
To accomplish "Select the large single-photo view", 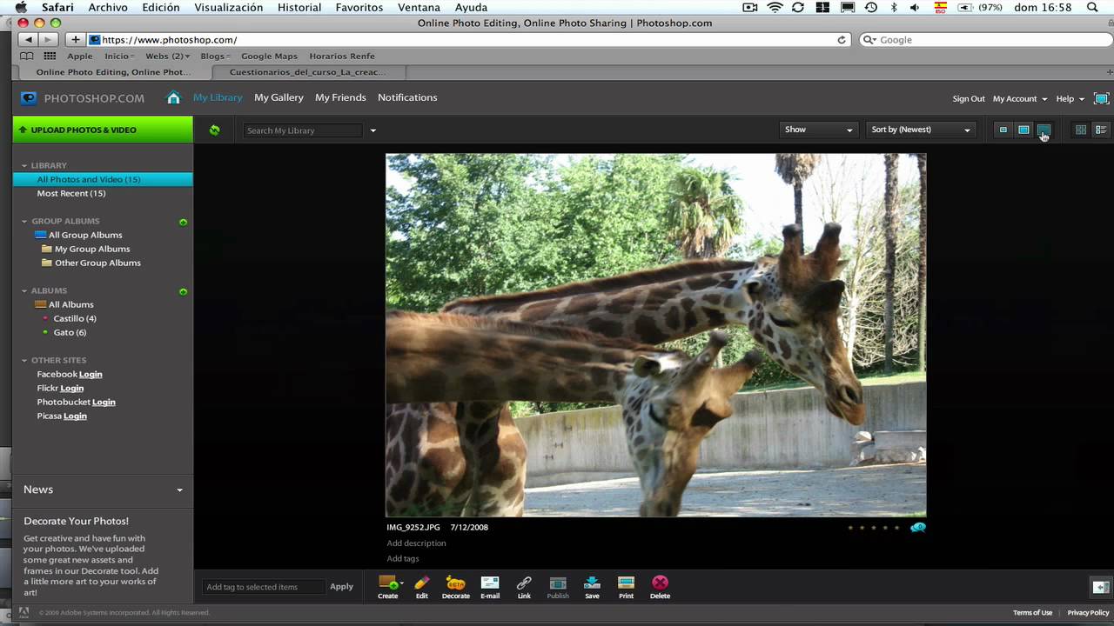I will (x=1044, y=130).
